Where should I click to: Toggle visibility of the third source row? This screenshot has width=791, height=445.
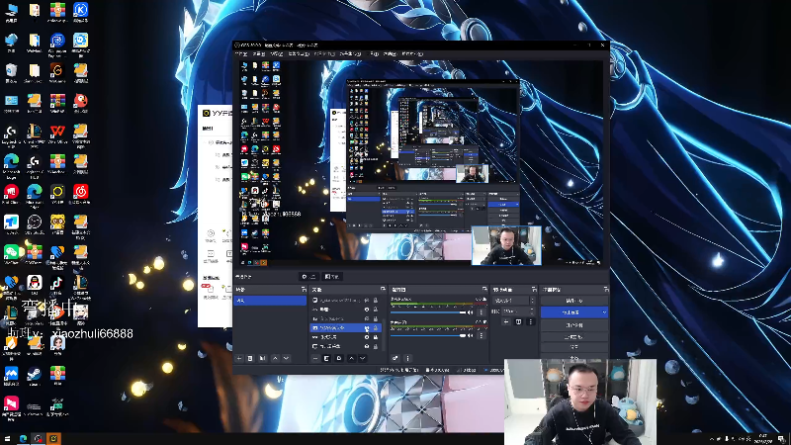coord(367,318)
